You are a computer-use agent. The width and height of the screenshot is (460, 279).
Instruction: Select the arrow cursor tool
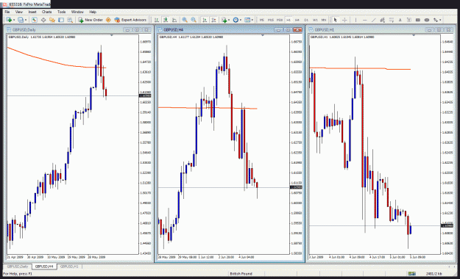click(x=336, y=20)
